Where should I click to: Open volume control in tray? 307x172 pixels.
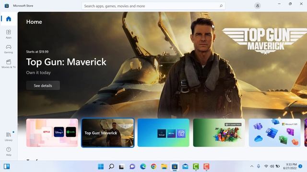[272, 166]
